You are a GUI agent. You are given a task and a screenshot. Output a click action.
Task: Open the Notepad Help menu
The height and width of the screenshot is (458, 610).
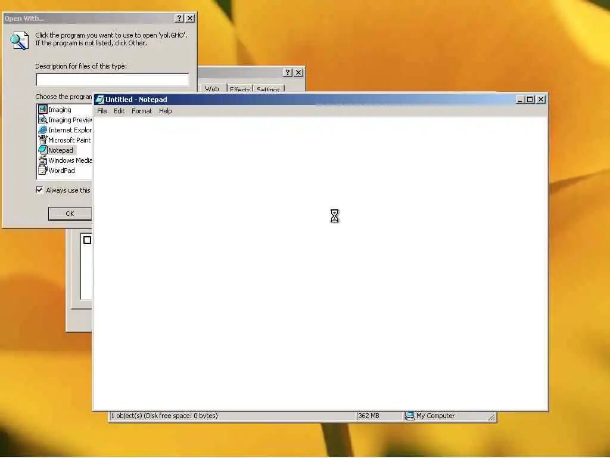click(166, 111)
